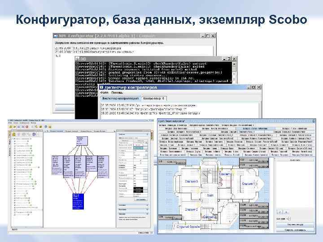Maximize the Диспетчер контроллеров window
Image resolution: width=323 pixels, height=242 pixels.
tap(253, 87)
